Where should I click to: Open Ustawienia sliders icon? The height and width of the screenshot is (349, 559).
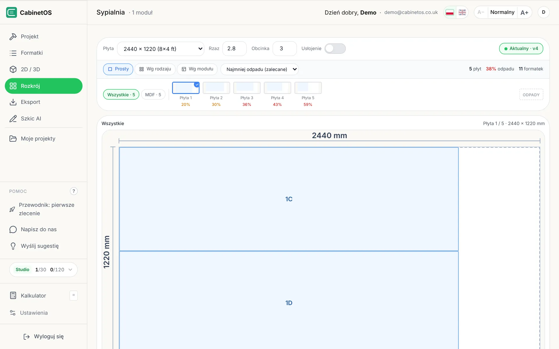[13, 313]
